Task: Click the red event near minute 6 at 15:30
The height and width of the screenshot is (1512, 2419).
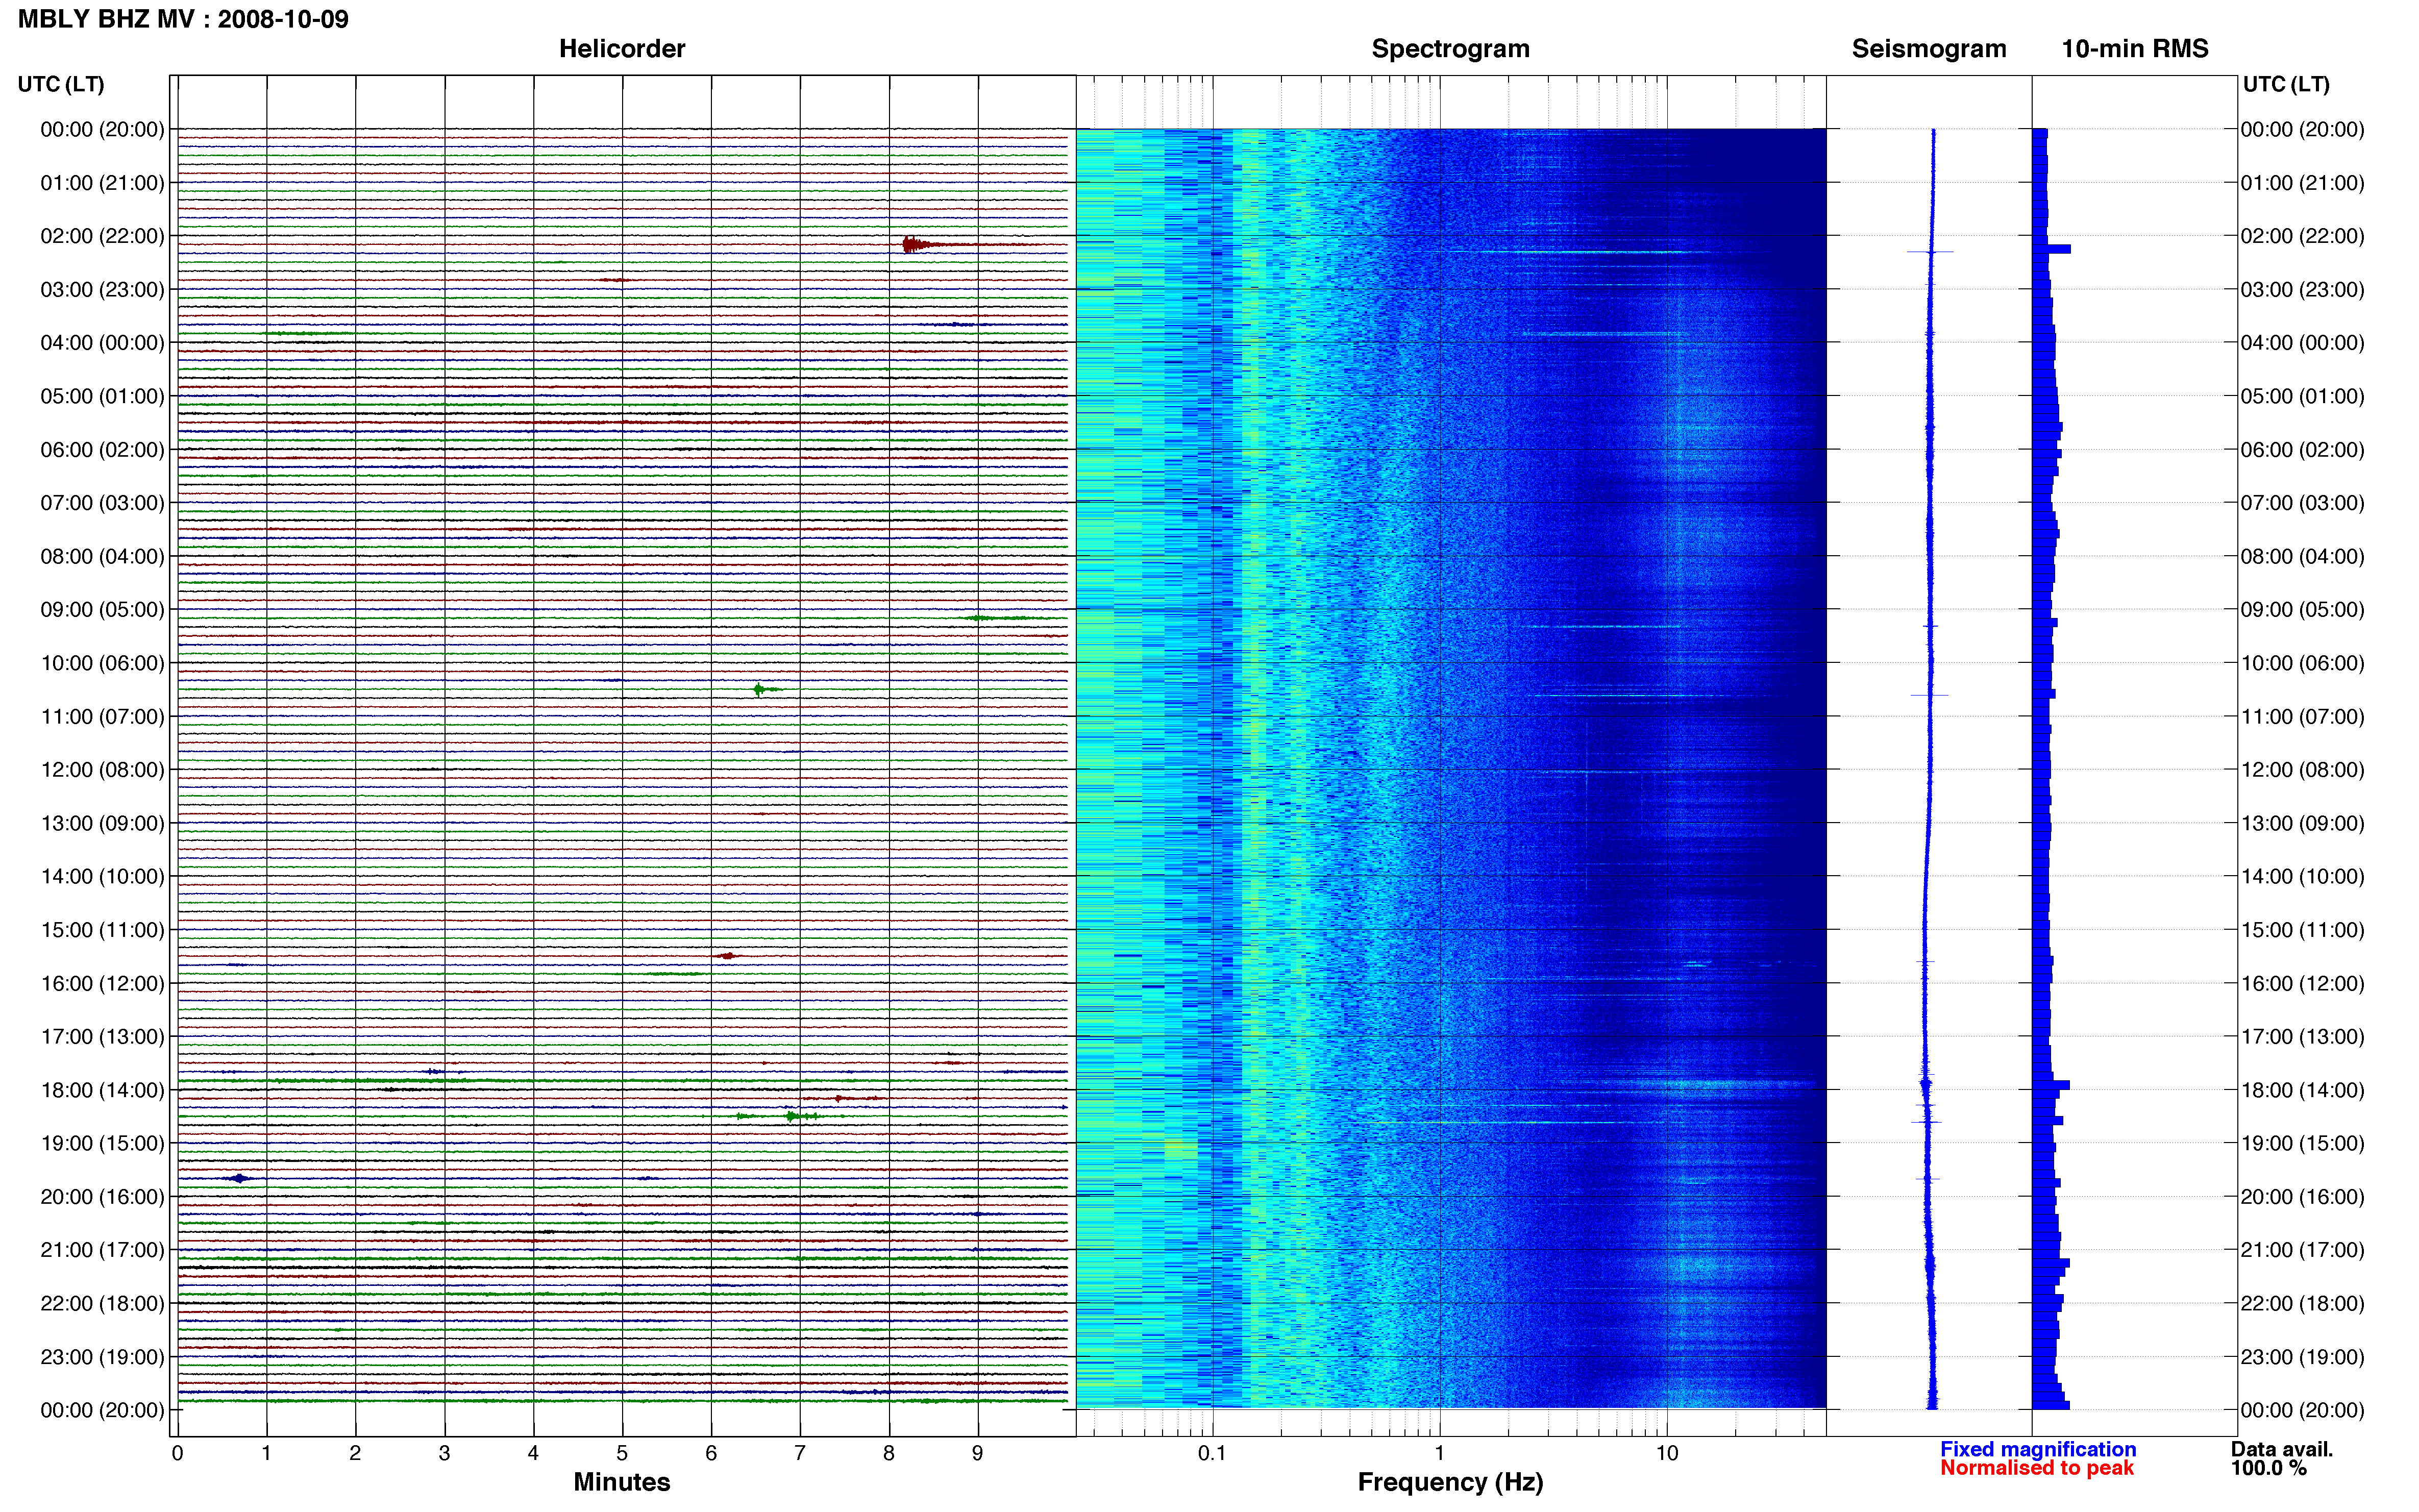Action: 727,956
